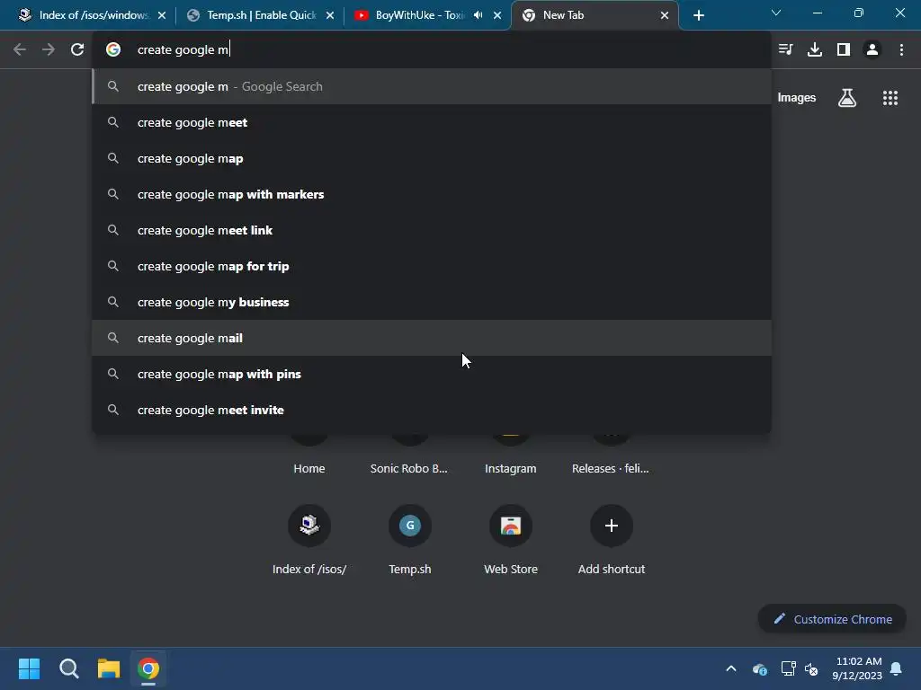Screen dimensions: 921x690
Task: Click the Add shortcut plus tile
Action: click(612, 540)
